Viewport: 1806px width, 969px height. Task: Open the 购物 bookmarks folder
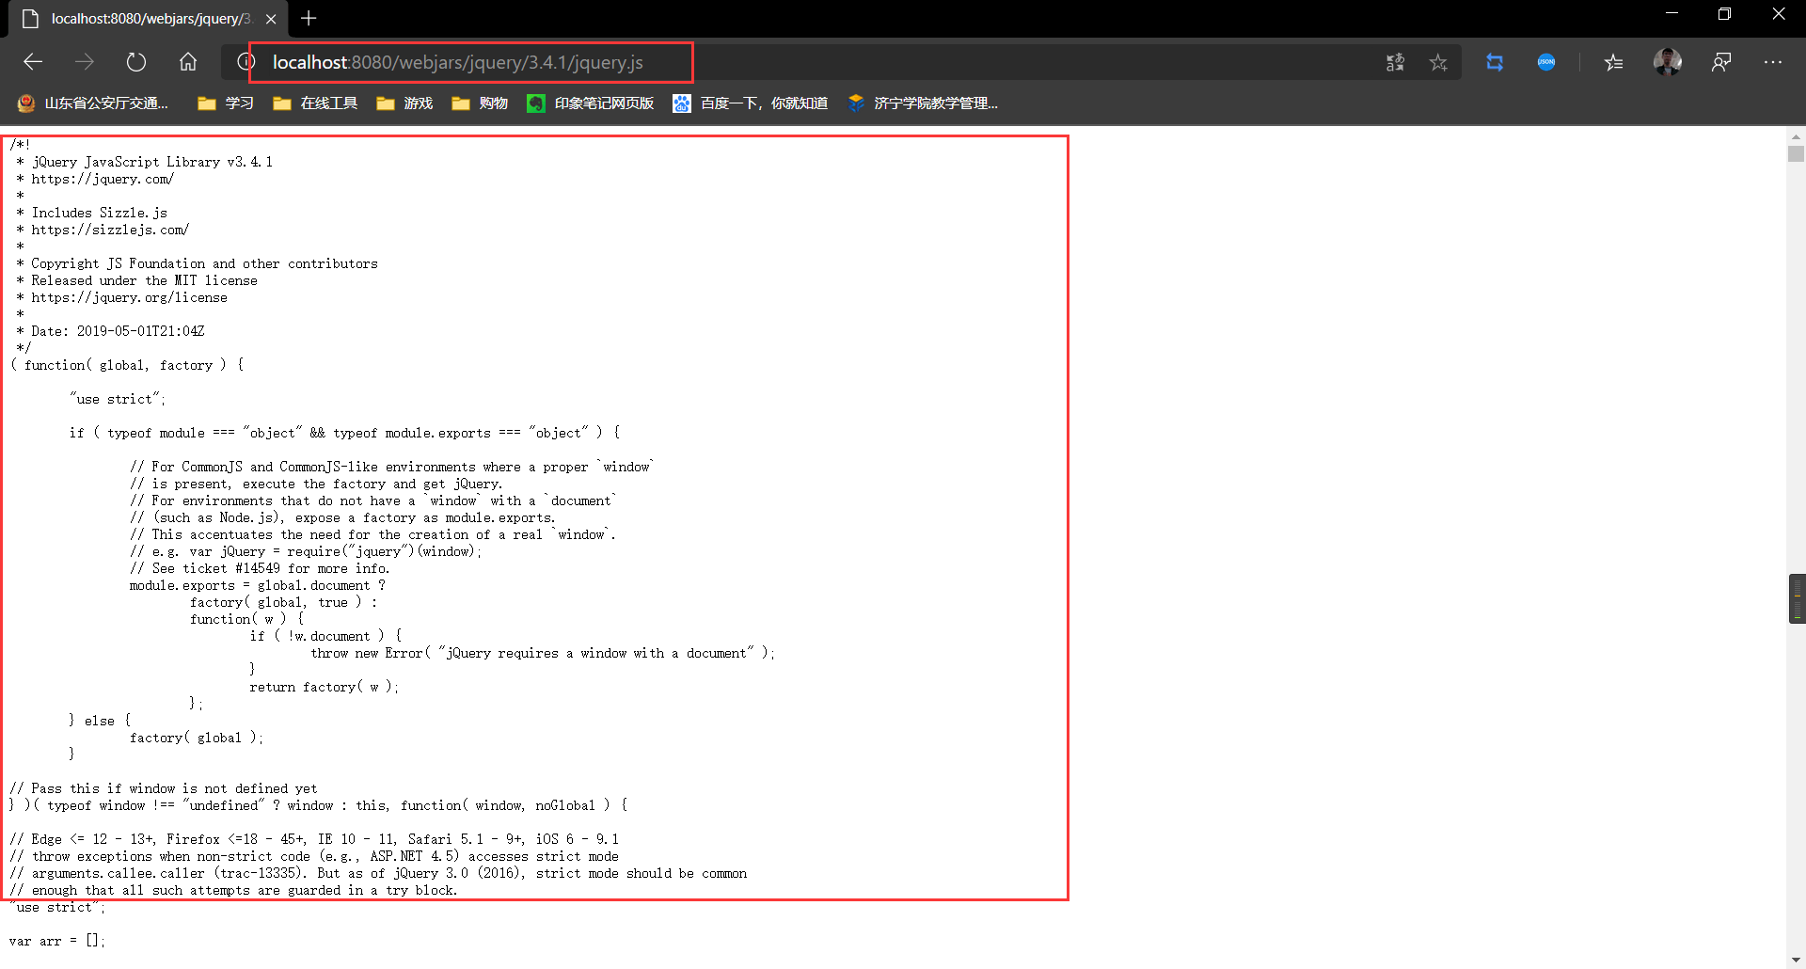click(480, 103)
